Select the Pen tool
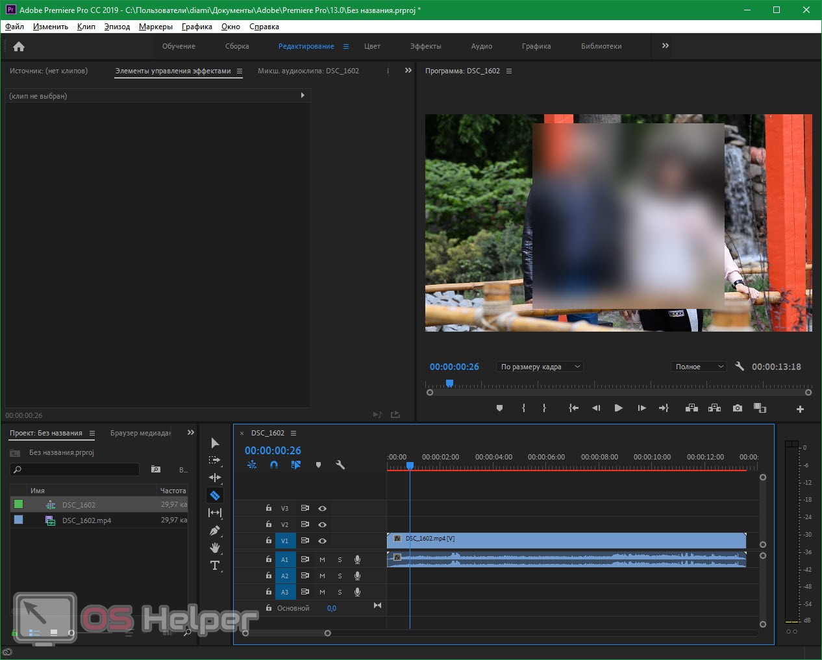Viewport: 822px width, 660px height. click(215, 530)
